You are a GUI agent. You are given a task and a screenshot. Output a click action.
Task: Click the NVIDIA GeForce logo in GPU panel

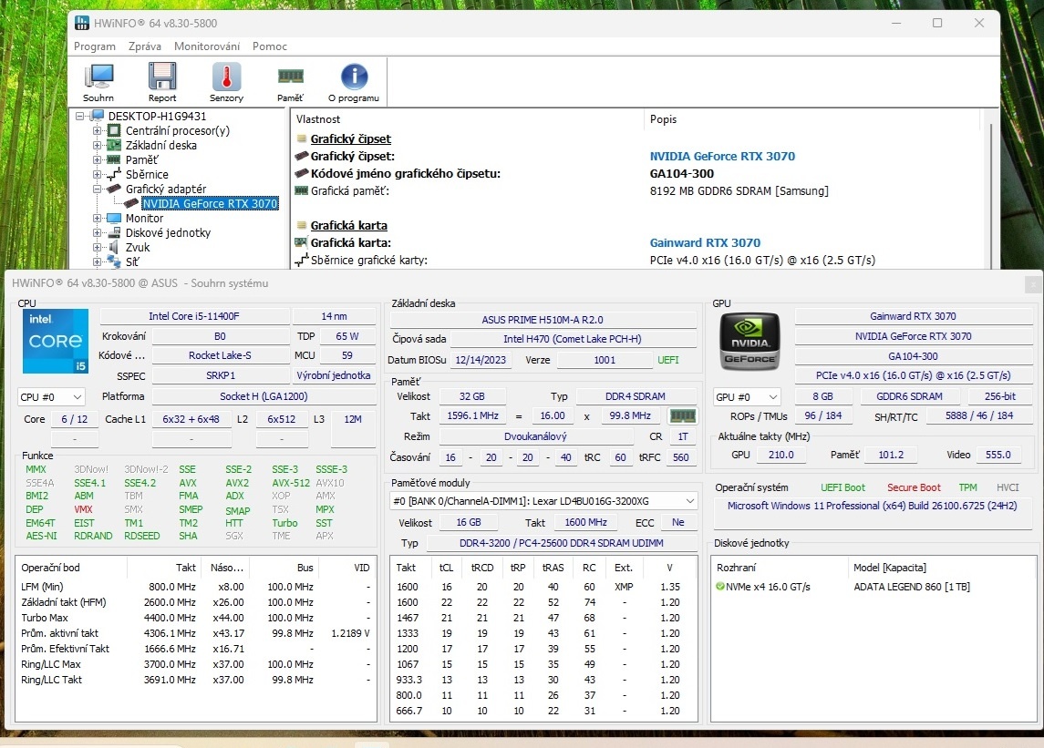(x=749, y=342)
